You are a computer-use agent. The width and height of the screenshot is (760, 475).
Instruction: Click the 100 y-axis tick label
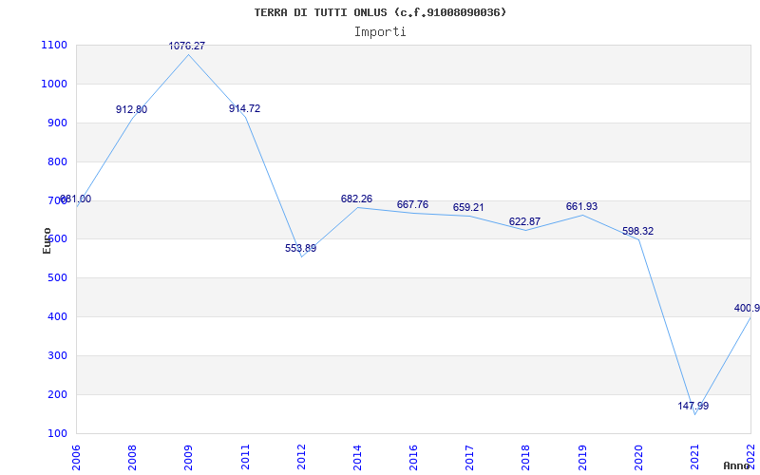57,433
